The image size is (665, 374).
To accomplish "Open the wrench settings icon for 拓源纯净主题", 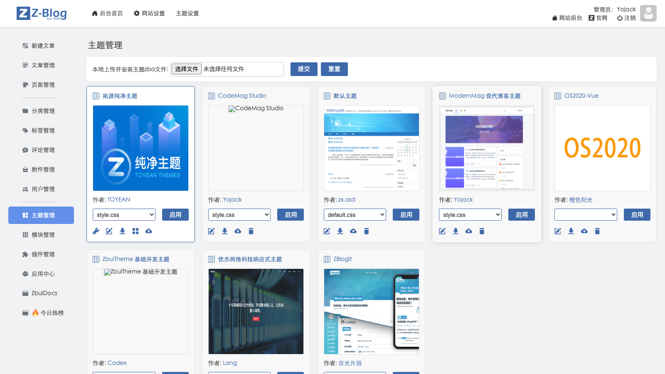I will pyautogui.click(x=96, y=231).
